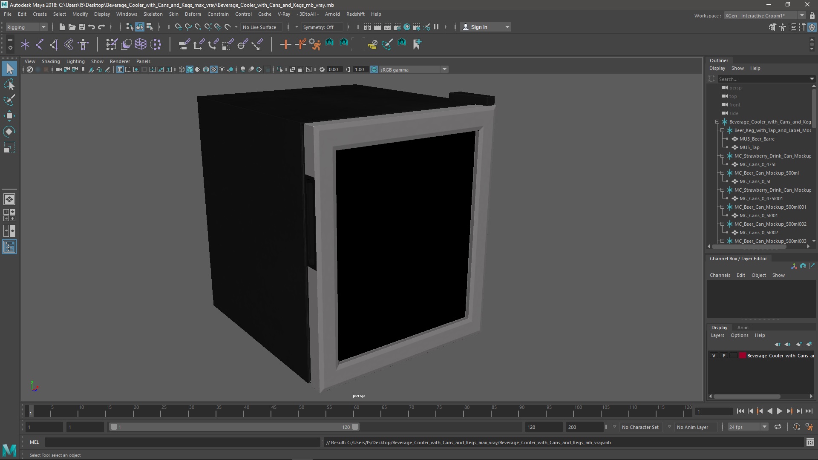Click the No Character Set button

point(640,427)
